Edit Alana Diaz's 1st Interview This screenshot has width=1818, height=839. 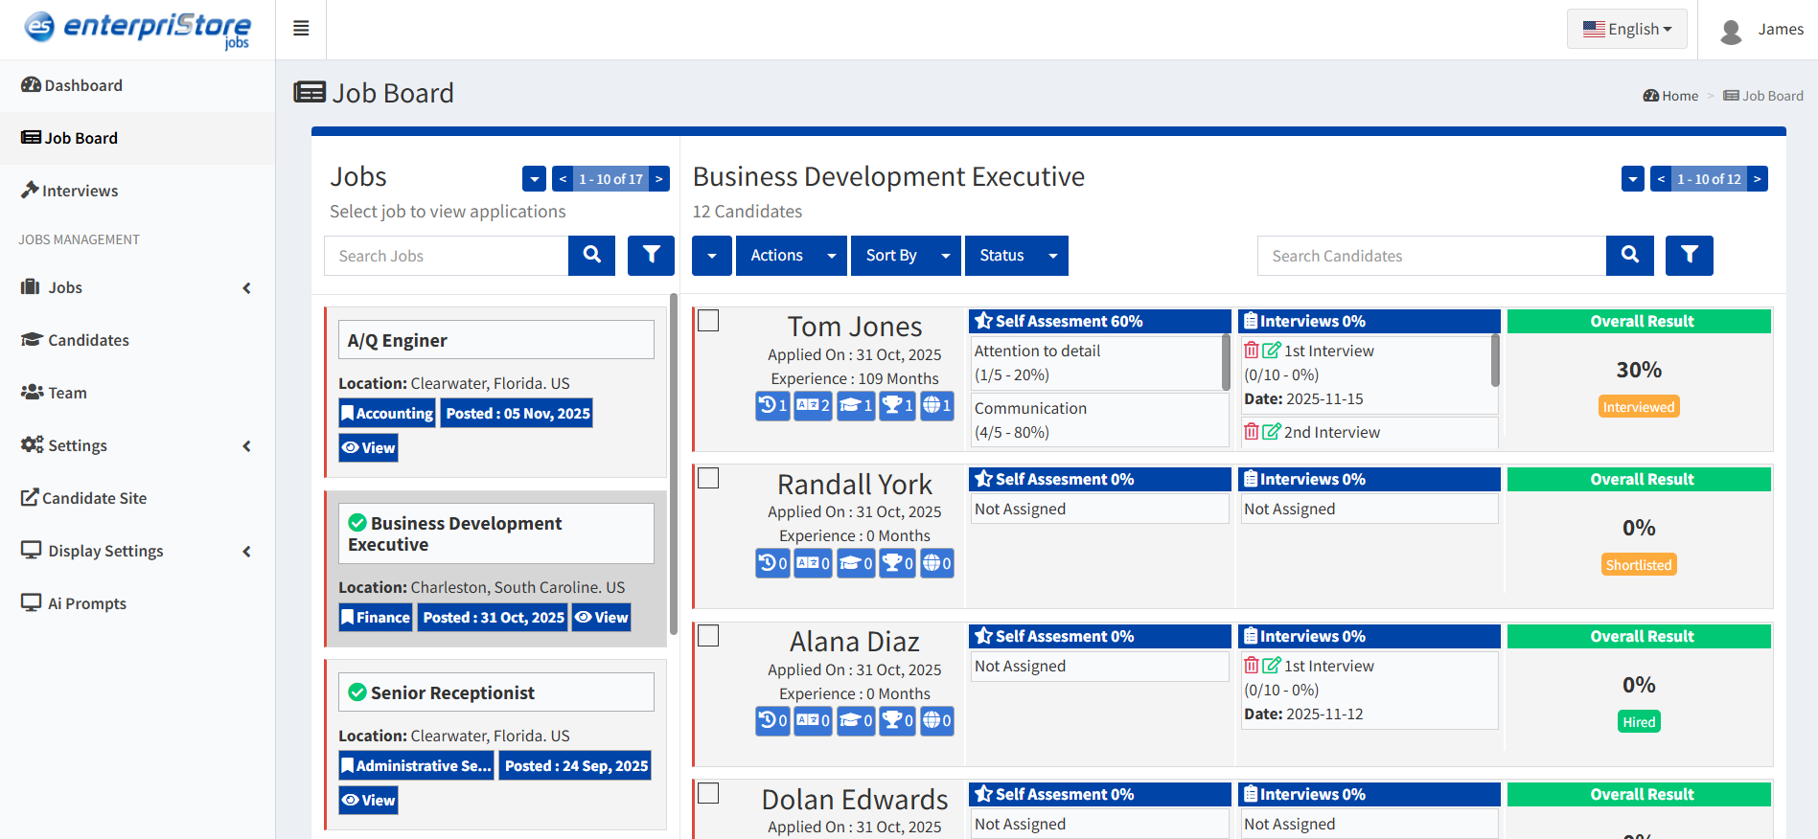(1272, 666)
